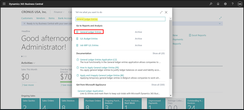Viewport: 244px width, 110px height.
Task: Open General Ledger Application AppSource link
Action: [x=90, y=91]
